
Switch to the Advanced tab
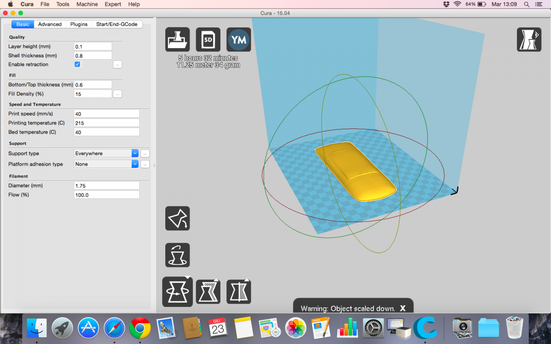pyautogui.click(x=50, y=24)
